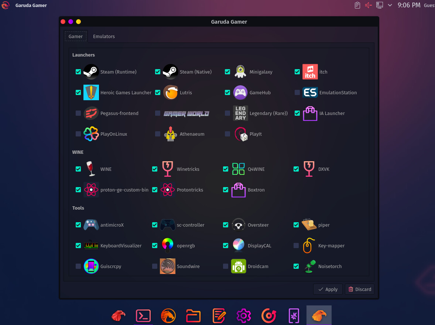Uncheck the Noisetorch checkbox
Screen dimensions: 435x325
click(x=296, y=266)
